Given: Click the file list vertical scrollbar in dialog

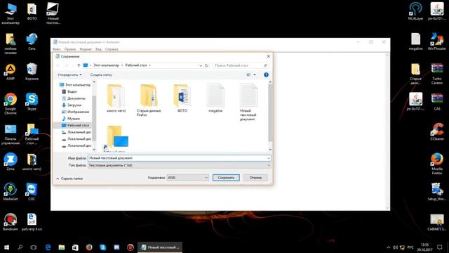Looking at the screenshot, I should click(270, 112).
